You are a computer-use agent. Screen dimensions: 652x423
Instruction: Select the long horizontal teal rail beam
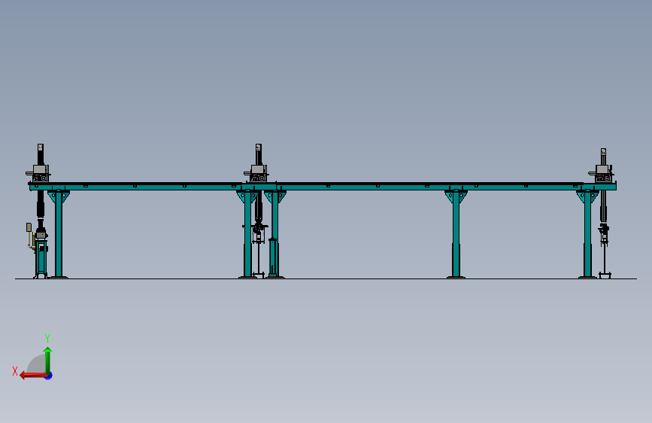[x=323, y=187]
